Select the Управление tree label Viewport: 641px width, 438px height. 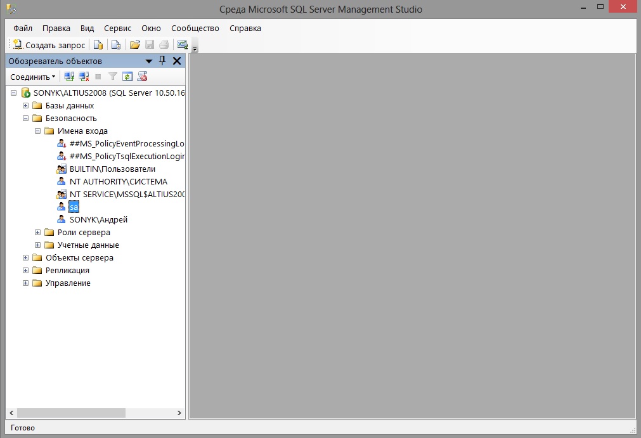68,283
